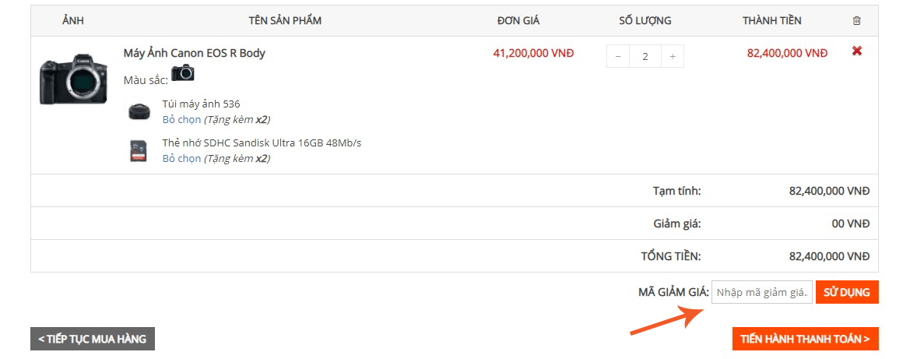Viewport: 924px width, 359px height.
Task: Remove Canon EOS R with red X
Action: [x=857, y=51]
